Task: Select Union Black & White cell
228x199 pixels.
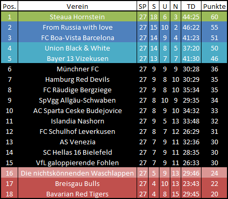Action: (77, 48)
